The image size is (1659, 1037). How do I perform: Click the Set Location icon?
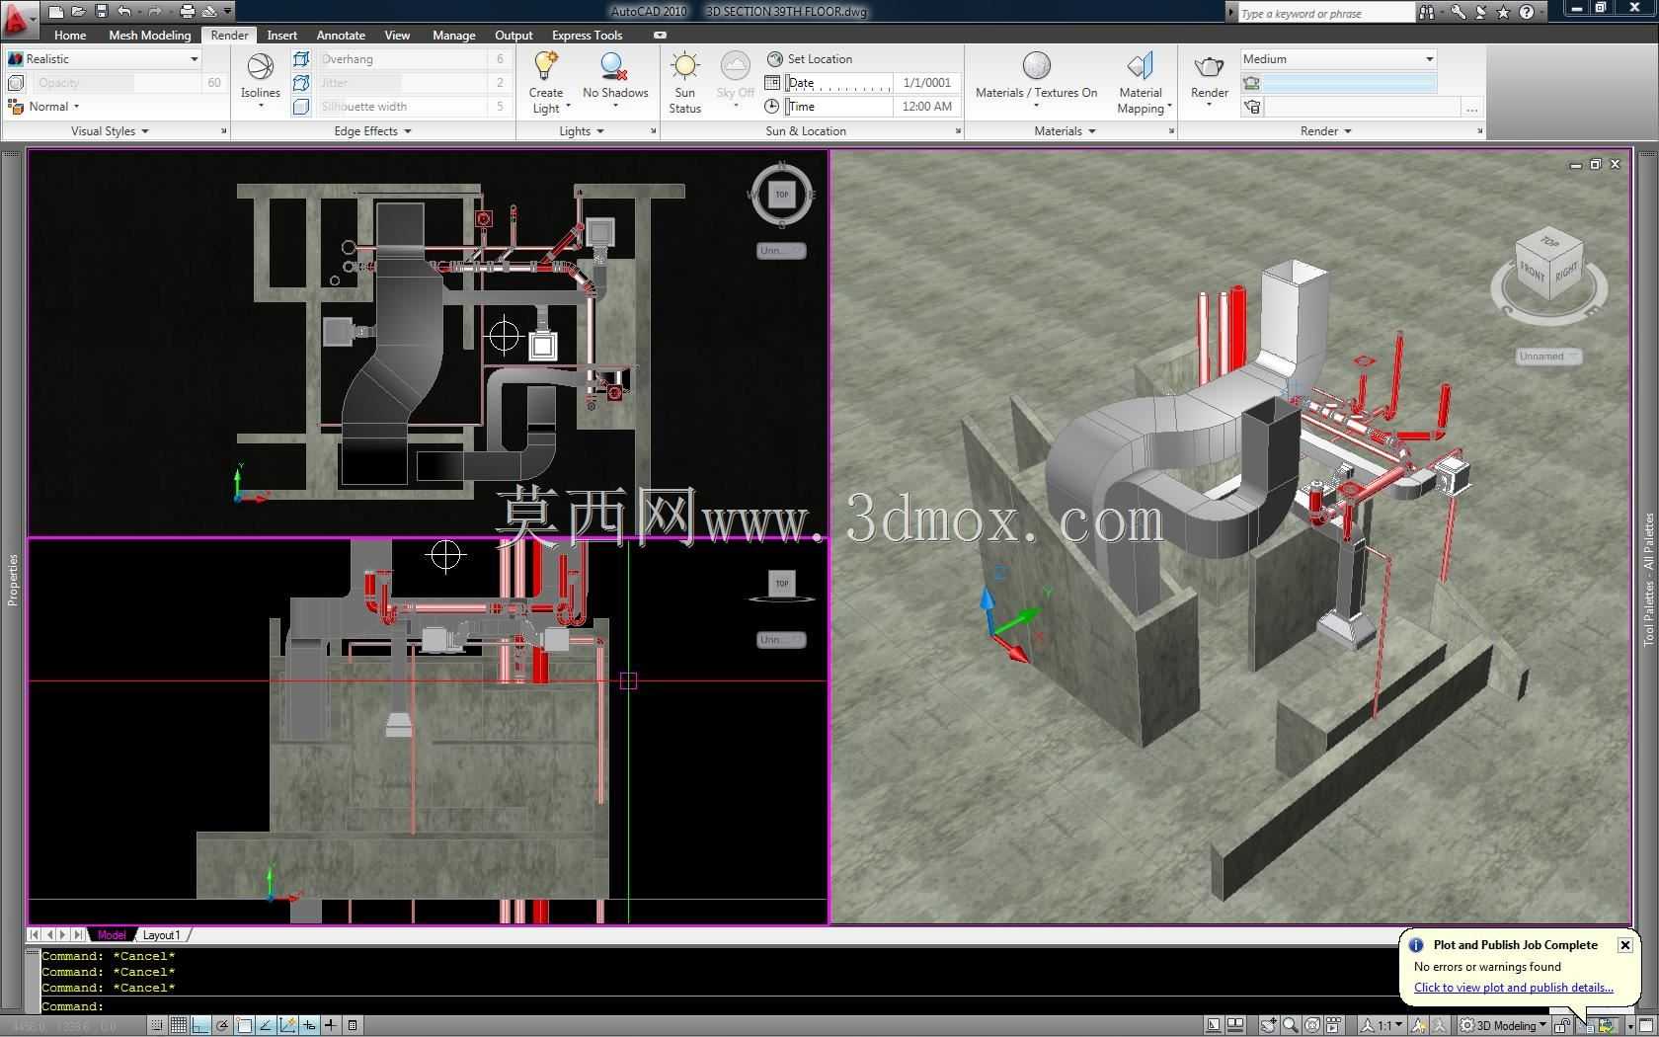tap(775, 59)
